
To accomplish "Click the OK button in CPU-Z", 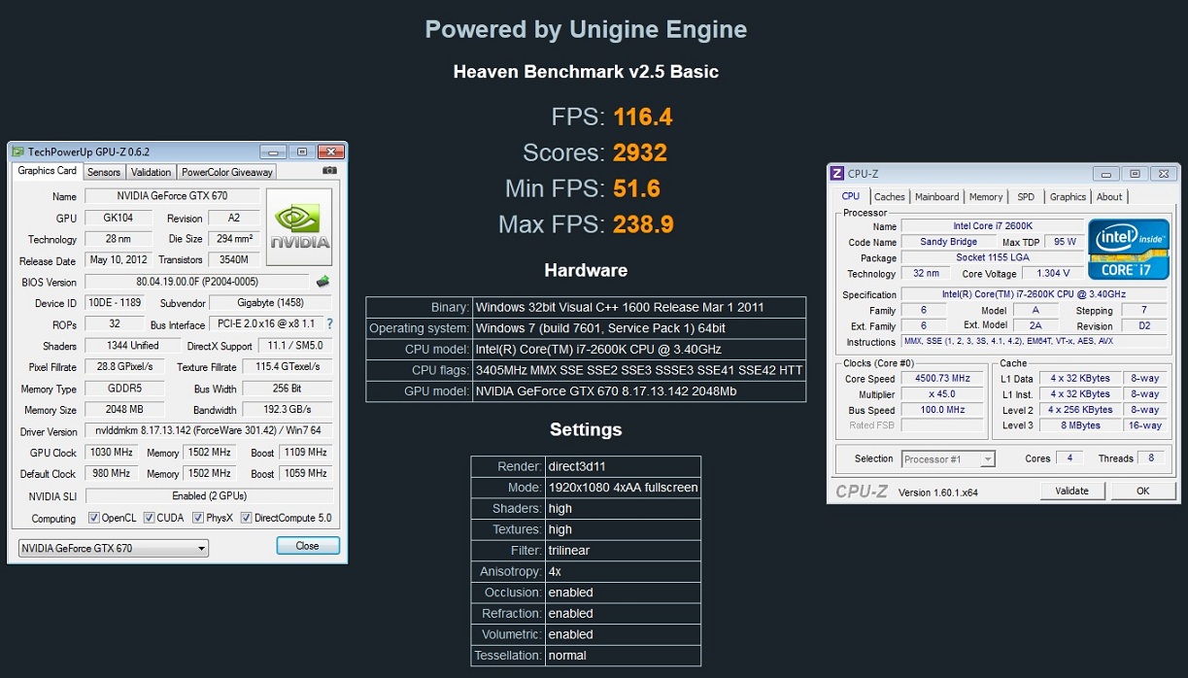I will click(x=1142, y=491).
